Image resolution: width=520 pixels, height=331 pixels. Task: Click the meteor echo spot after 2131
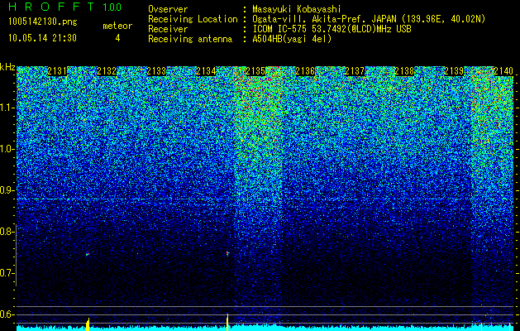pos(88,254)
